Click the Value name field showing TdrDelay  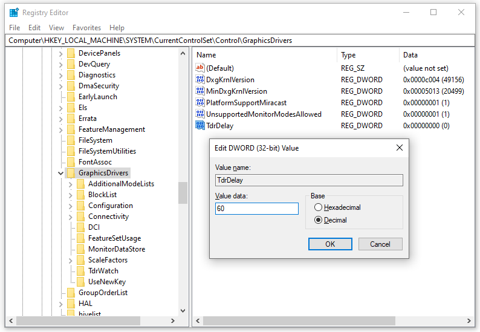click(309, 180)
